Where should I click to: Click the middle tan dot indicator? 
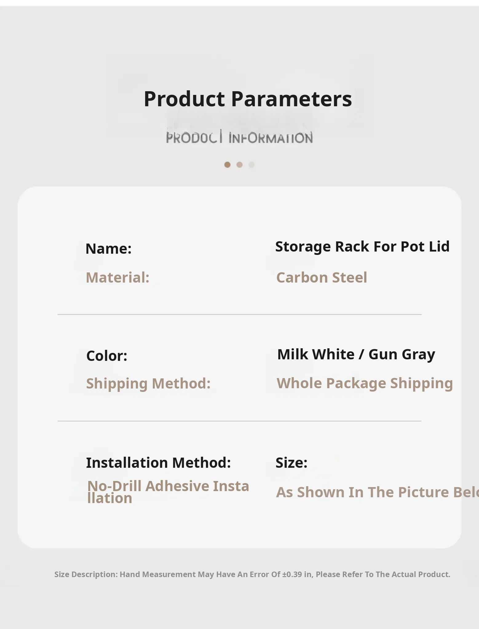[x=239, y=165]
